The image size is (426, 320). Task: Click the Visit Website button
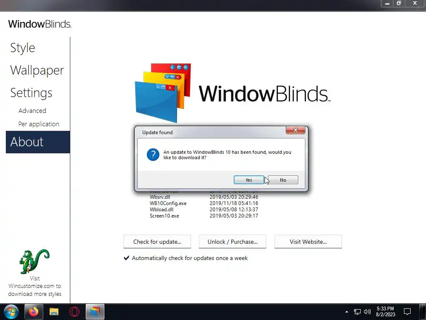pyautogui.click(x=308, y=242)
